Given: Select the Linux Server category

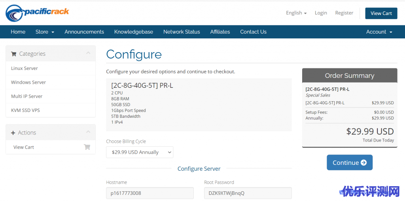Looking at the screenshot, I should pyautogui.click(x=25, y=68).
